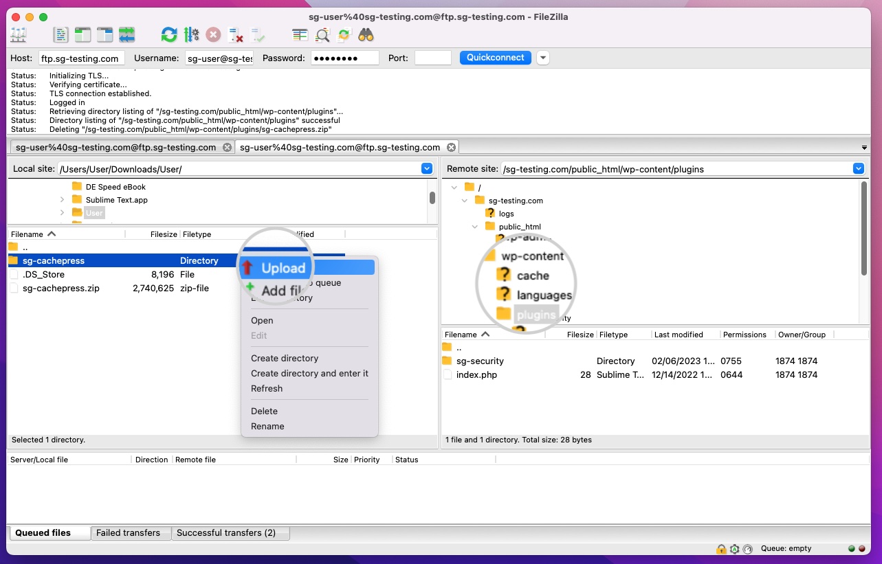
Task: Click the automatic transfer type gear icon
Action: tap(734, 549)
